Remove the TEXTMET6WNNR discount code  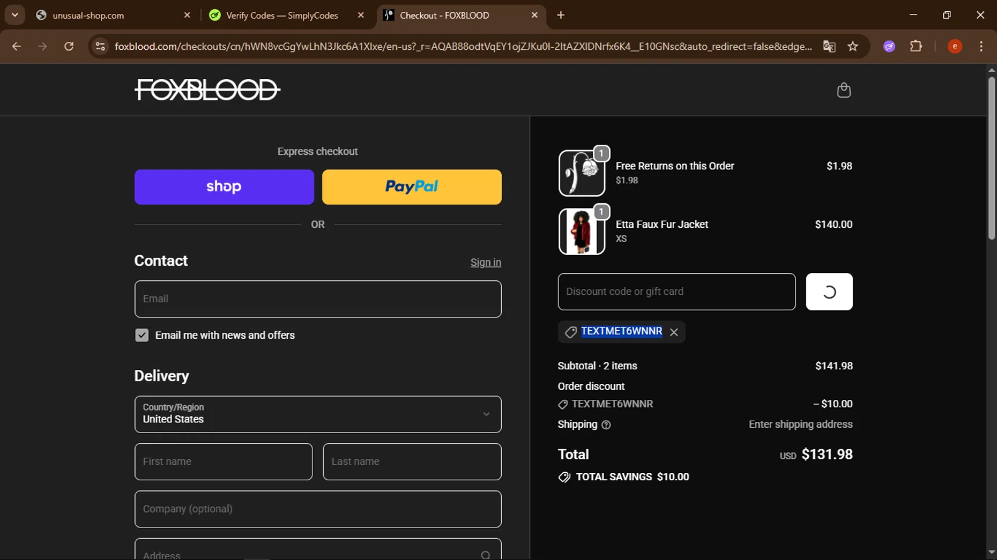[674, 332]
